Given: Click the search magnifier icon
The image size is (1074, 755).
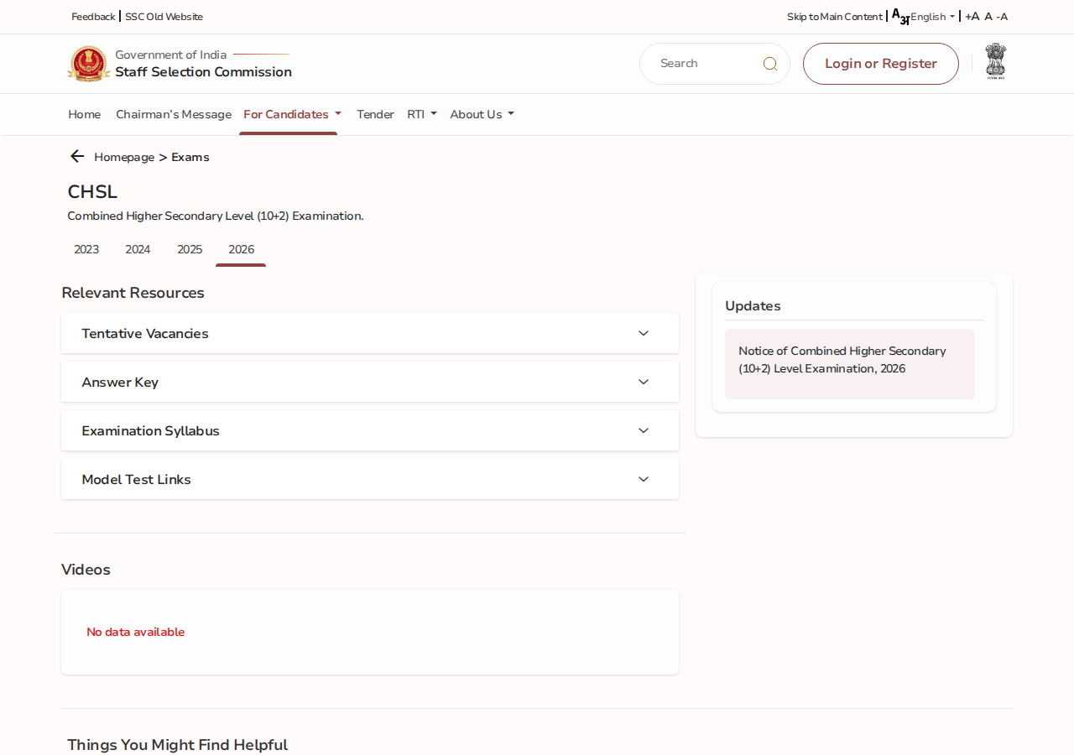Looking at the screenshot, I should click(x=769, y=64).
